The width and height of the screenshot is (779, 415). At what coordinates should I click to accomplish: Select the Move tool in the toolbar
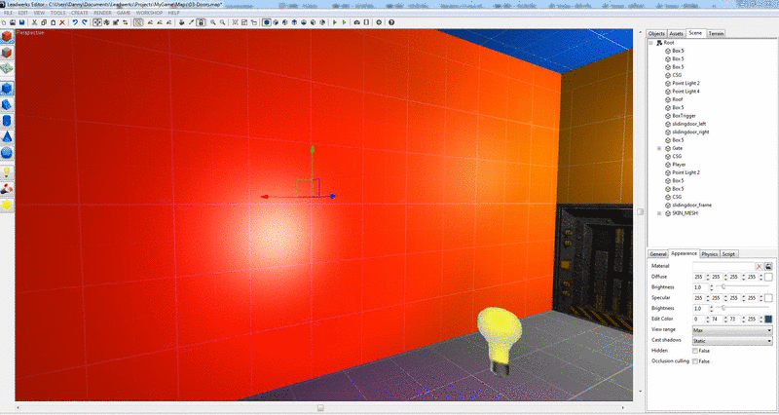[97, 22]
